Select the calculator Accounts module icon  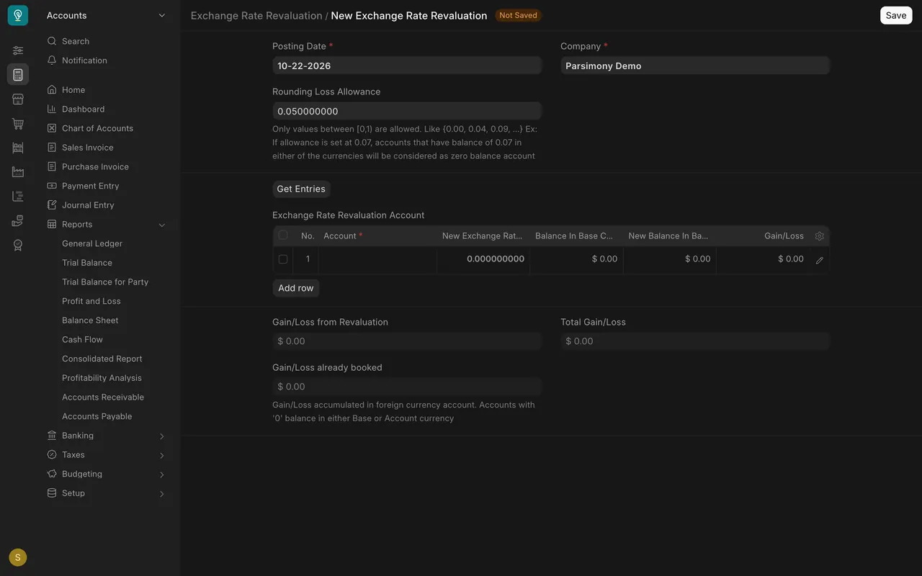pos(18,75)
